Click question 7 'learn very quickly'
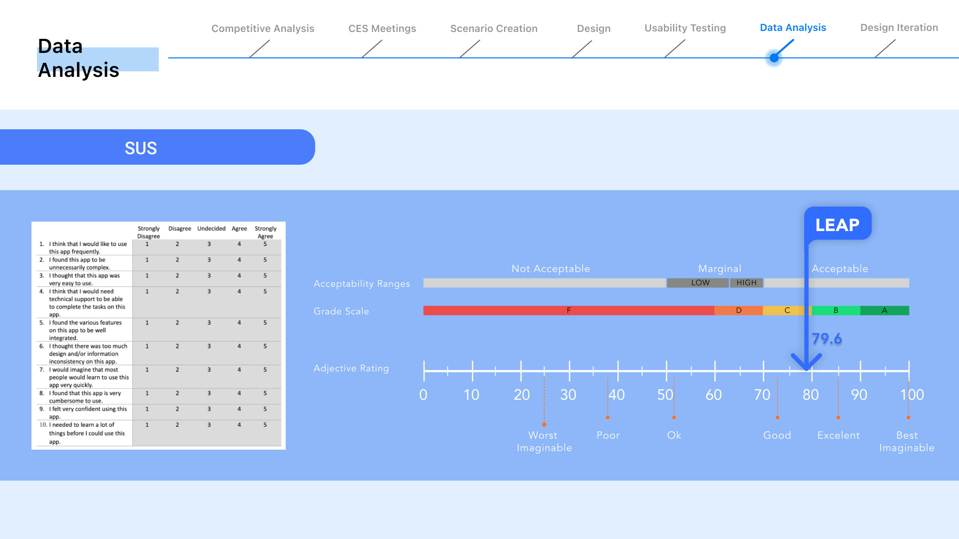959x539 pixels. coord(88,377)
